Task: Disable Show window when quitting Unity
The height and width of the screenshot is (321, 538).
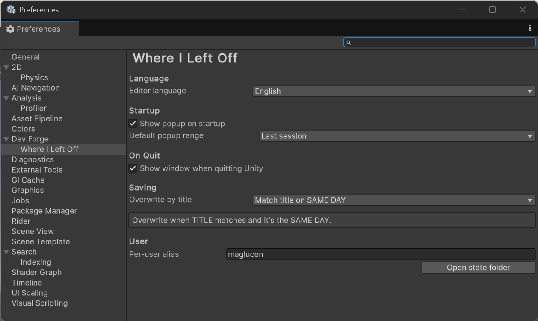Action: coord(133,168)
